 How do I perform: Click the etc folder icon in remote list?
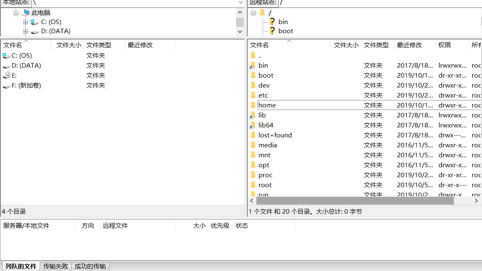click(253, 95)
